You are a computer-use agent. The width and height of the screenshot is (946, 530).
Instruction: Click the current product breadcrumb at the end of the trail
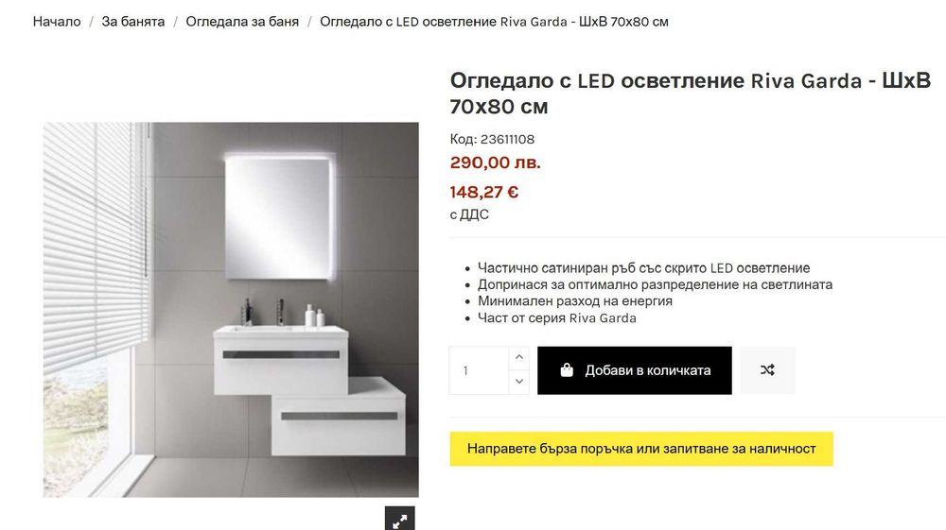494,21
